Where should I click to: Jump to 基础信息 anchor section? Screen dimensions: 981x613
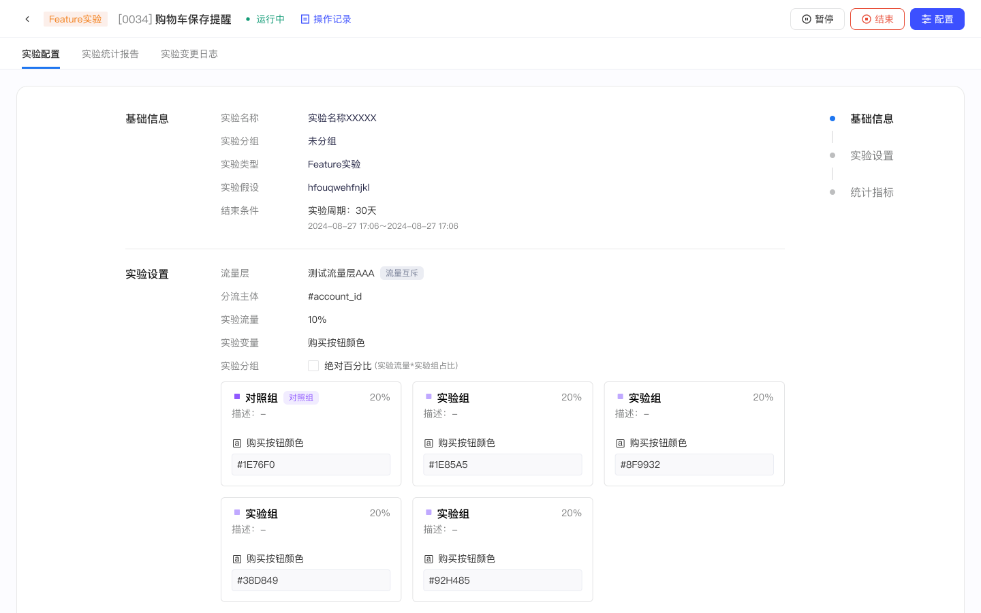click(872, 119)
